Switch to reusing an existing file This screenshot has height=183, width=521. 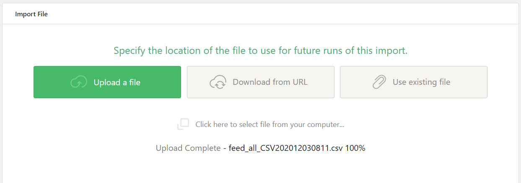[413, 82]
